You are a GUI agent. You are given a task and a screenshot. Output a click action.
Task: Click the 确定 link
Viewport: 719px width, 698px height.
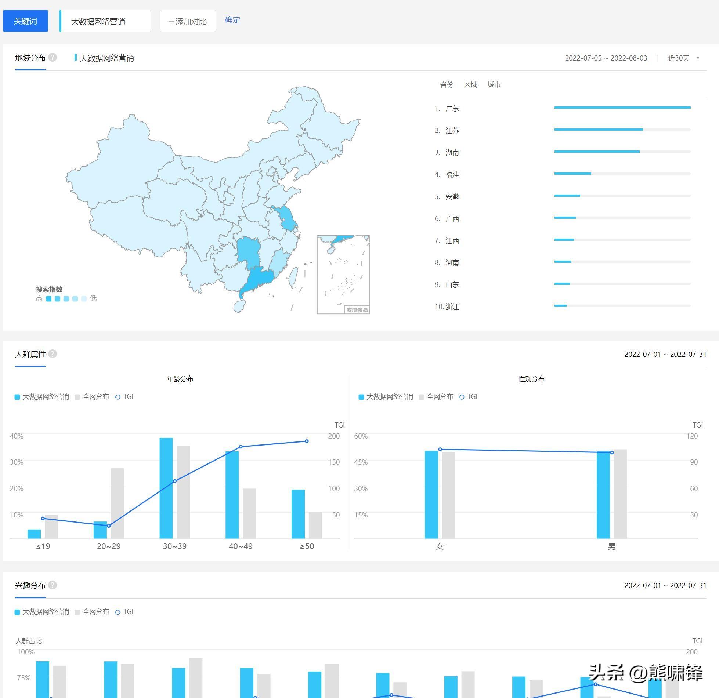[232, 20]
